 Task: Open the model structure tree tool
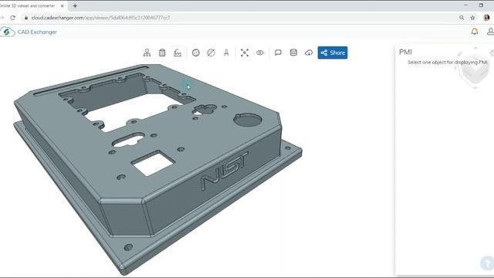pyautogui.click(x=147, y=53)
